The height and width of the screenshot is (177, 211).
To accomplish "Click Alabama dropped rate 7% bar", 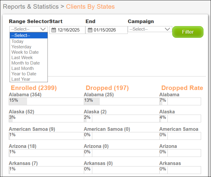I will point(180,101).
